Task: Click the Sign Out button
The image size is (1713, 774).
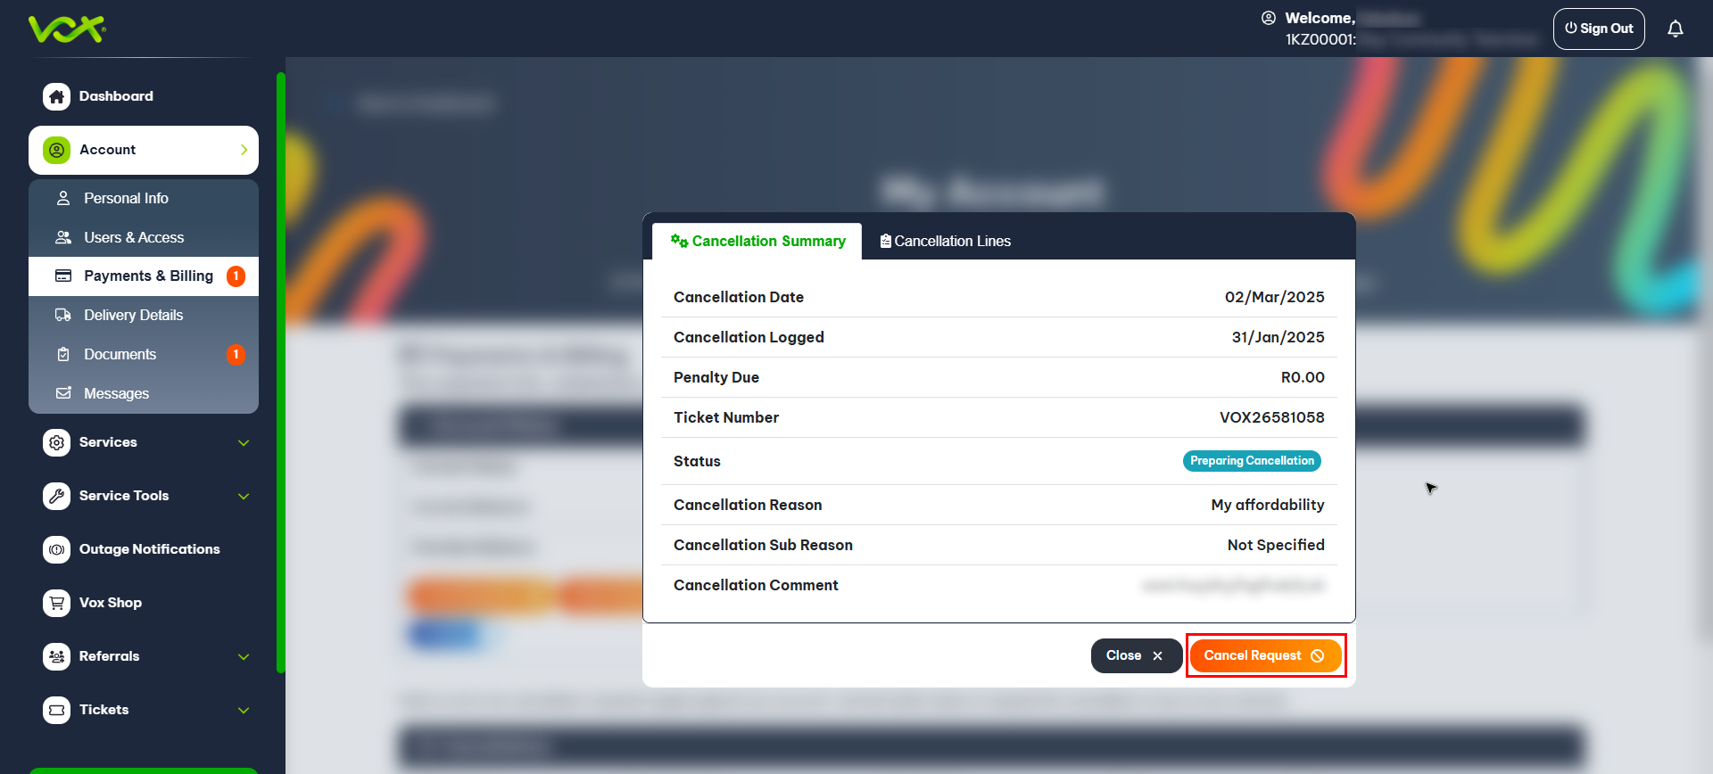Action: 1598,29
